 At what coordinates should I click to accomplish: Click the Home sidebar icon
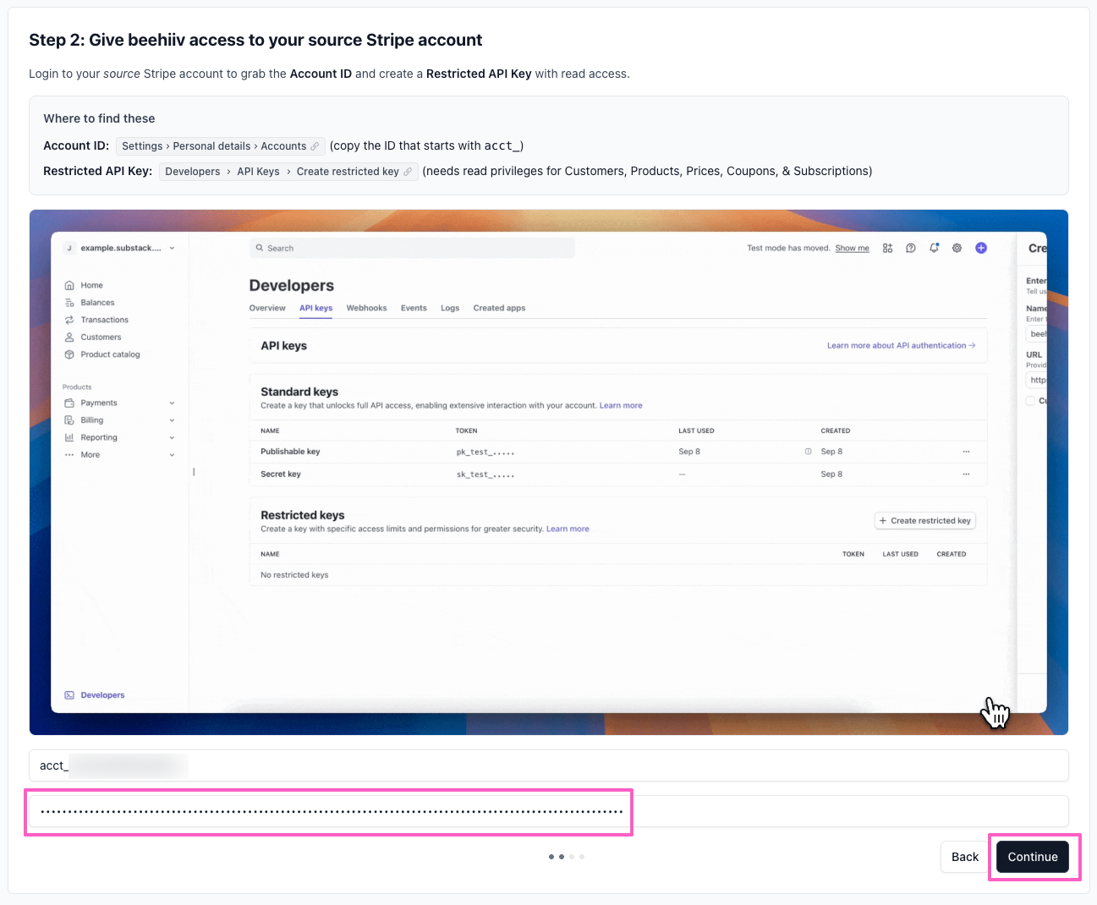coord(69,286)
